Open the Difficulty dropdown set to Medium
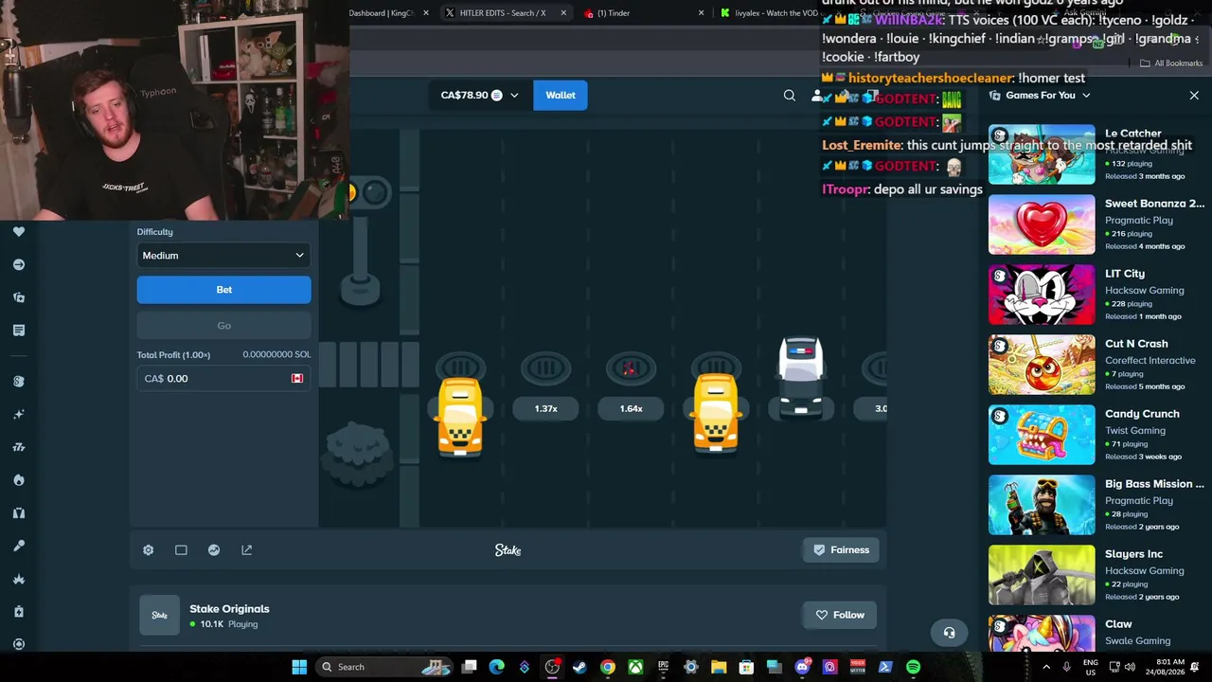This screenshot has height=682, width=1212. [223, 256]
